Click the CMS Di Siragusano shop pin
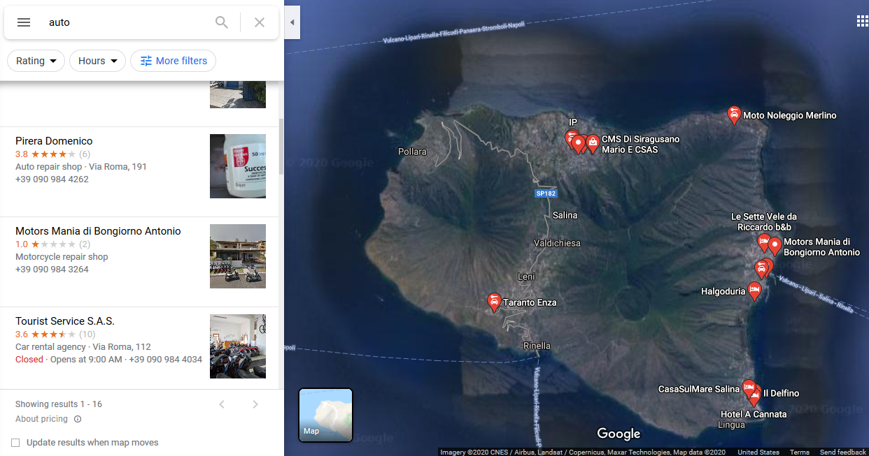This screenshot has width=869, height=456. (x=593, y=145)
